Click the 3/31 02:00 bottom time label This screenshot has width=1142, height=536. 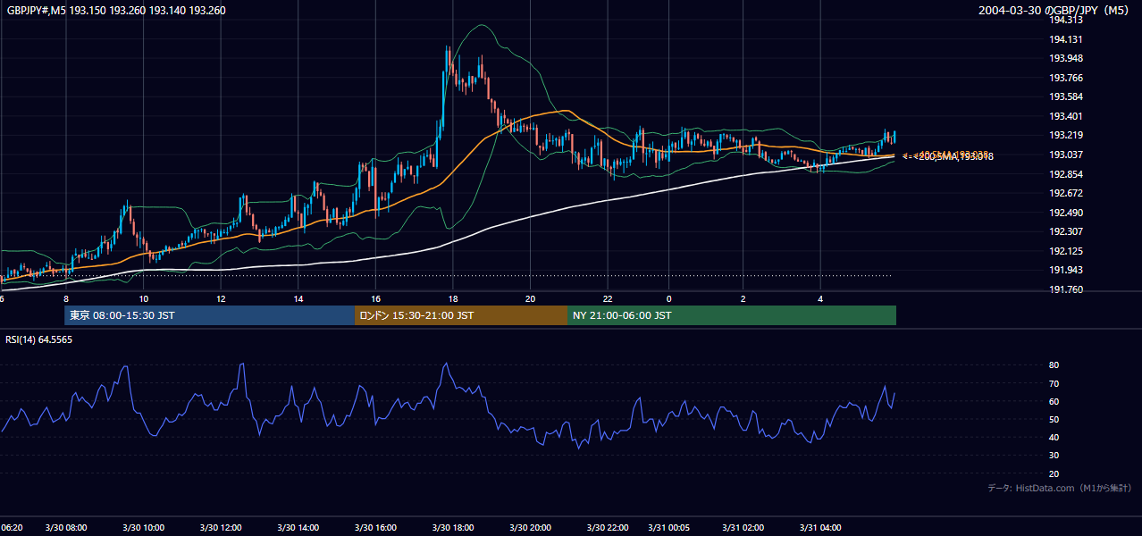[x=743, y=528]
